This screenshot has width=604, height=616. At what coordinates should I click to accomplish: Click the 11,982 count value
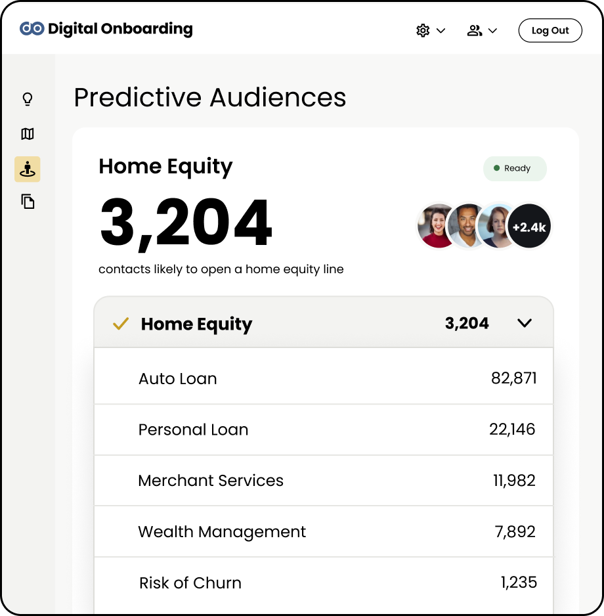(x=515, y=481)
